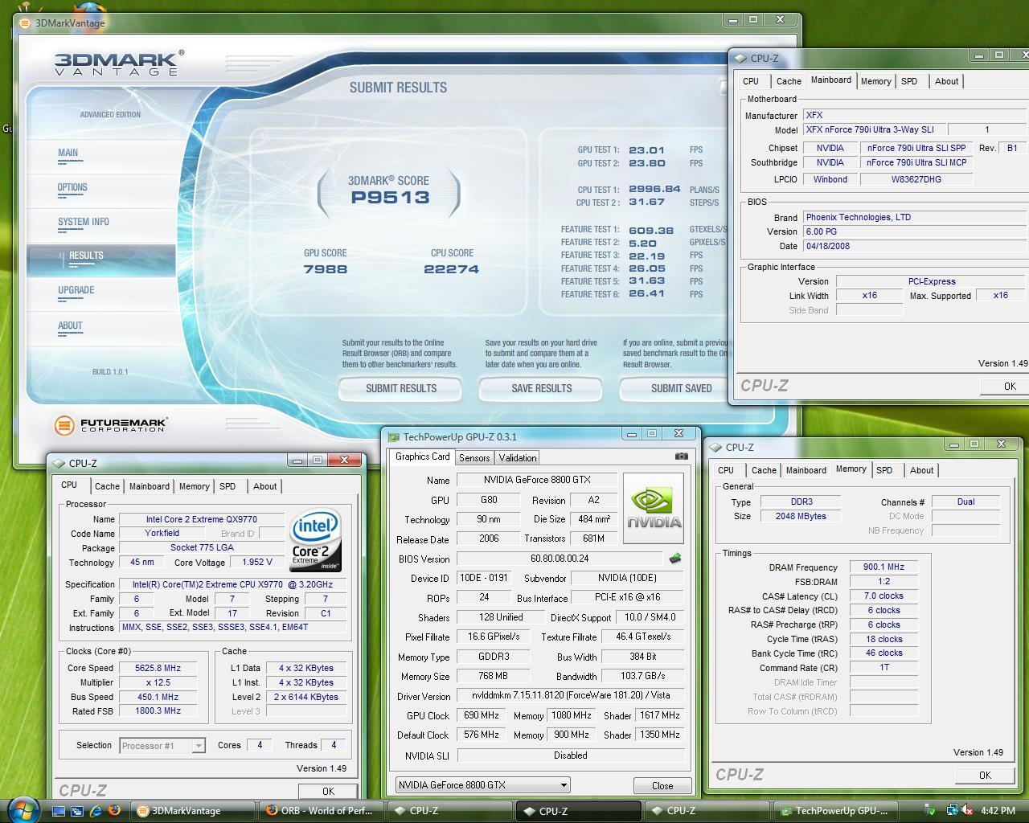Click the 3DMark score P9513
Image resolution: width=1029 pixels, height=823 pixels.
coord(390,198)
